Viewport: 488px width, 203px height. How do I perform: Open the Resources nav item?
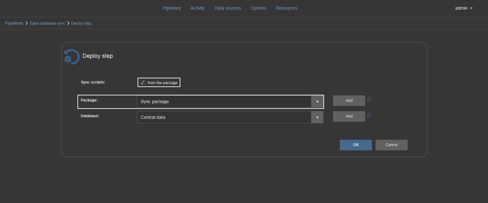tap(286, 8)
